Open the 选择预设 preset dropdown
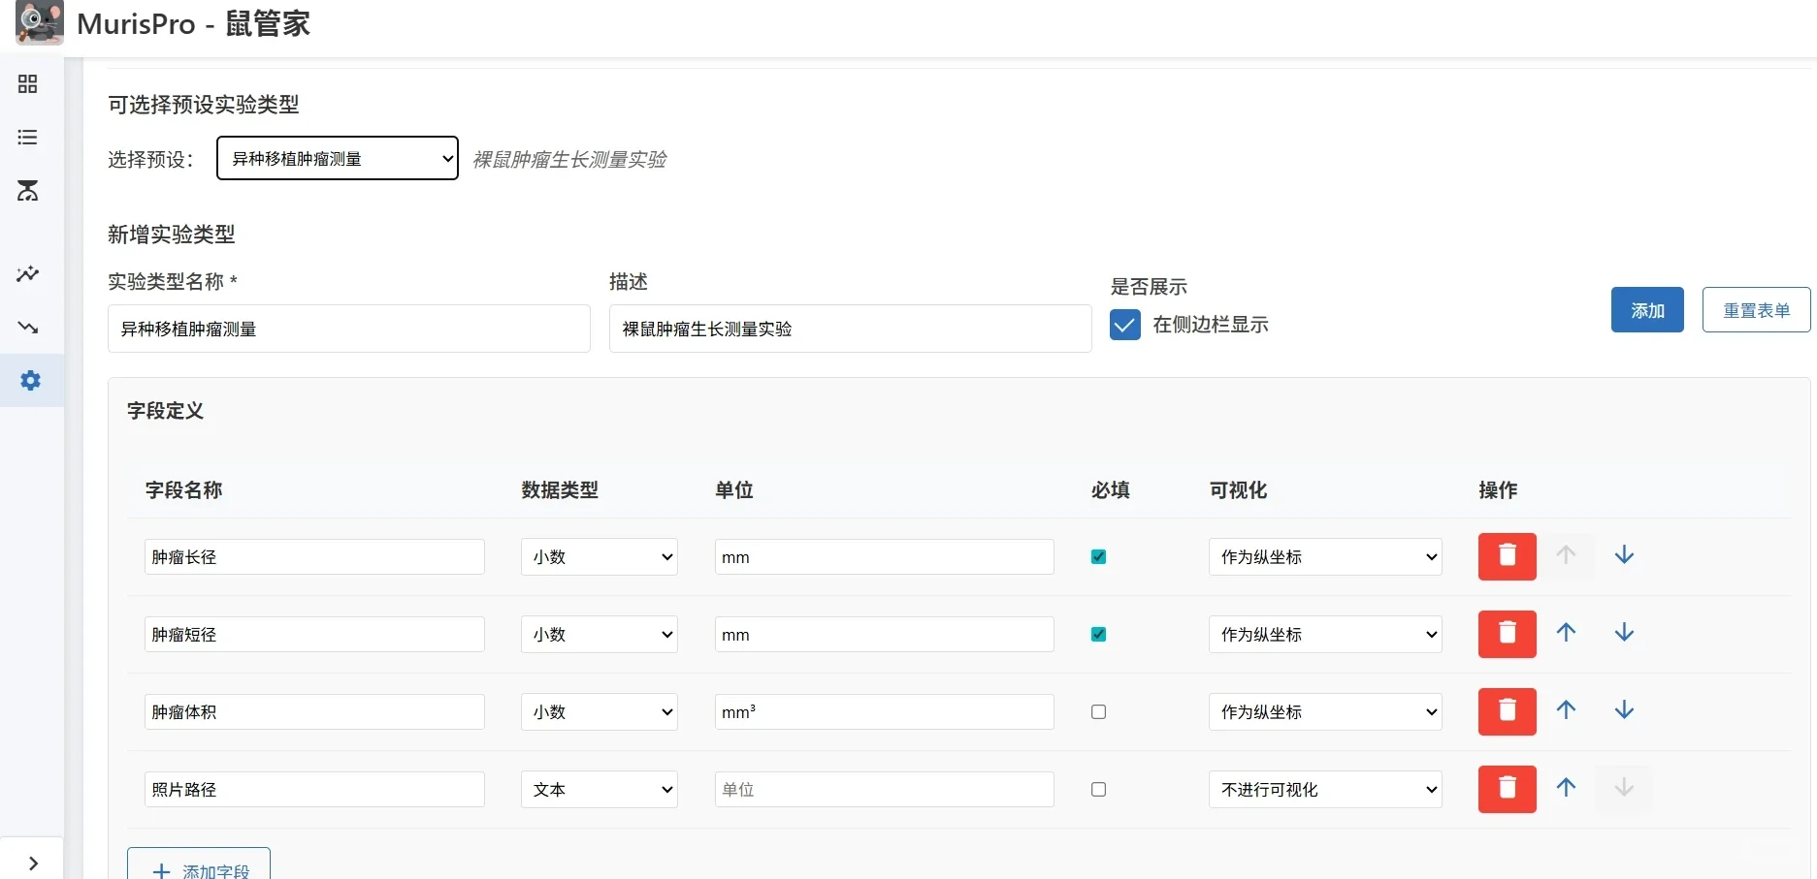Image resolution: width=1817 pixels, height=879 pixels. (337, 158)
